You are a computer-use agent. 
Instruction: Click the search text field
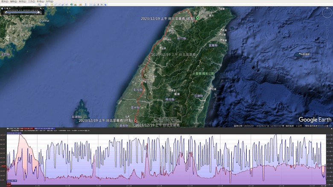click(18, 4)
